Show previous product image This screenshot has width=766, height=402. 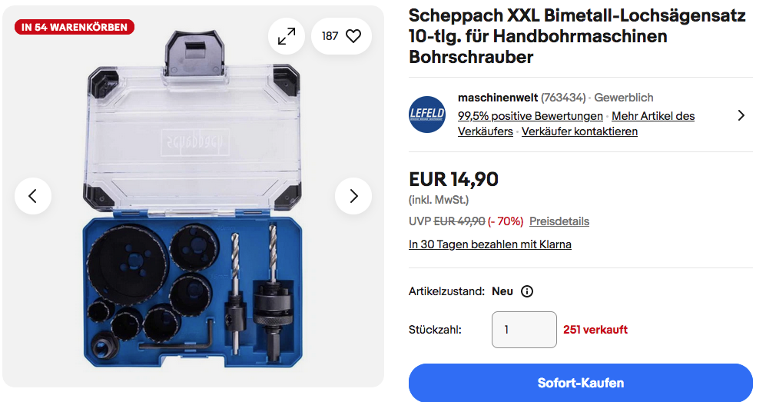[x=33, y=196]
